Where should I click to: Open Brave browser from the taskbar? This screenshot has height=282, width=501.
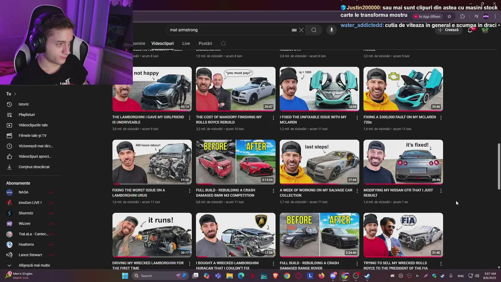pyautogui.click(x=276, y=276)
